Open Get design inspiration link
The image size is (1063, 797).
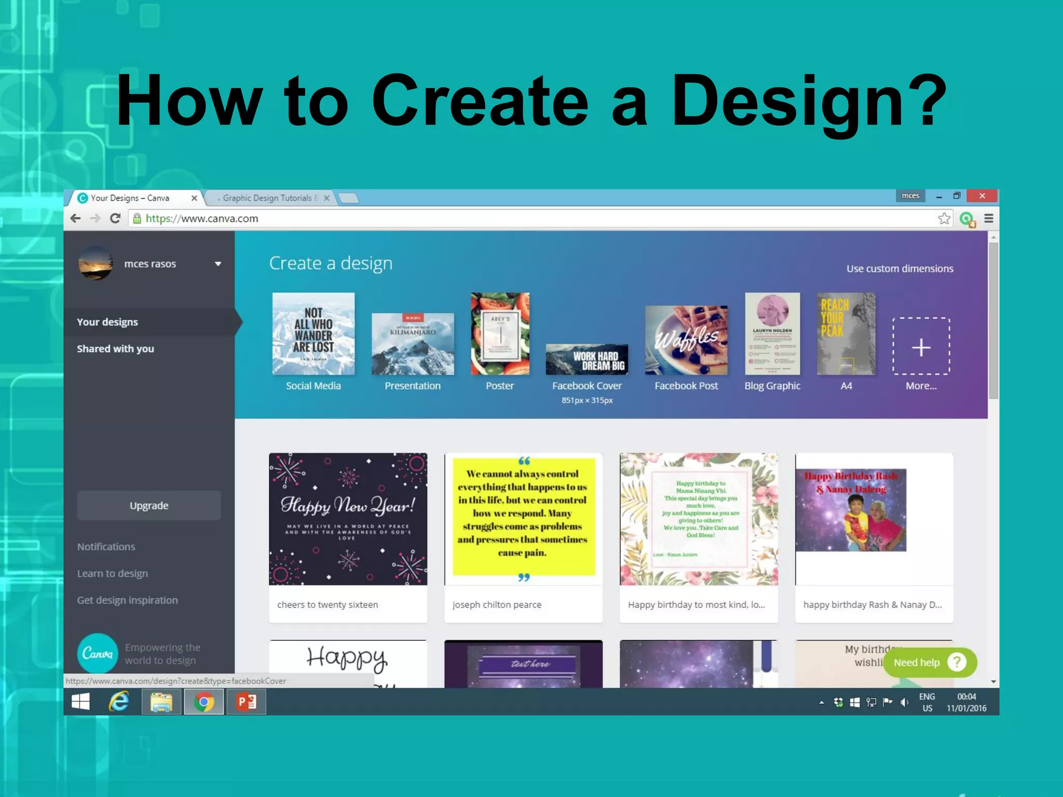click(127, 600)
